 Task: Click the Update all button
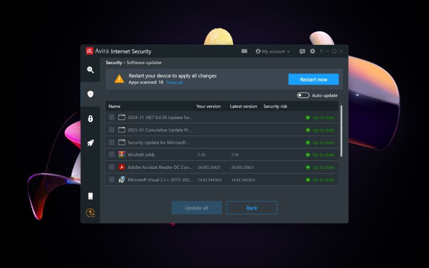pos(197,208)
